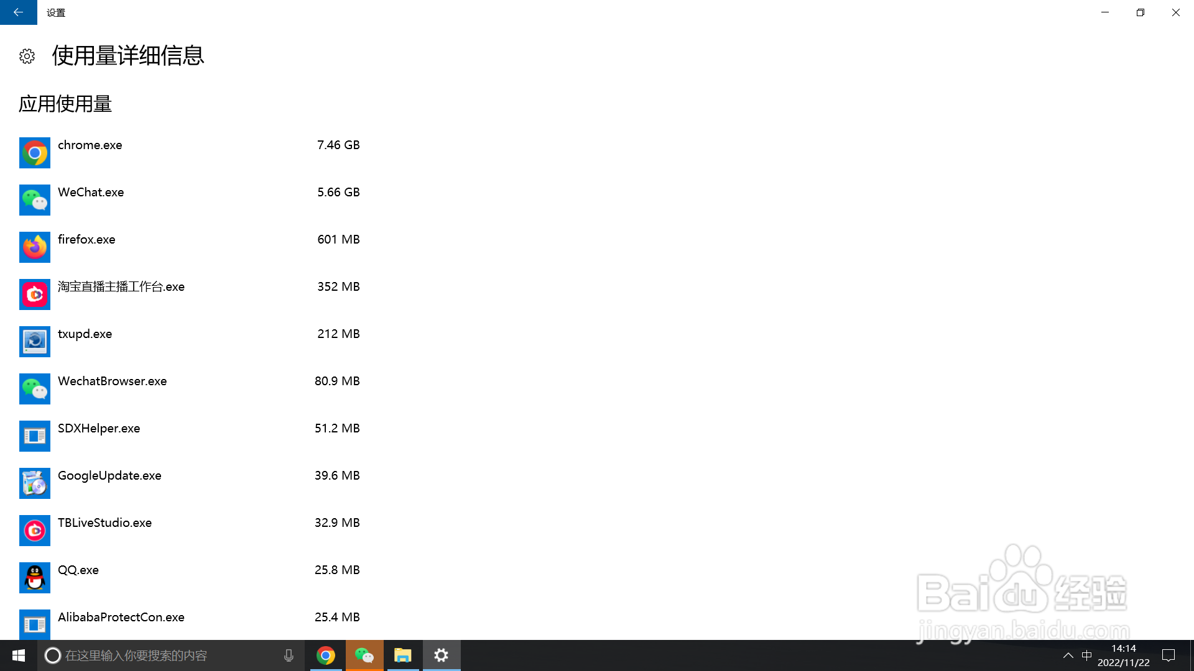Click the TBLiveStudio.exe app icon
This screenshot has width=1194, height=671.
[35, 531]
